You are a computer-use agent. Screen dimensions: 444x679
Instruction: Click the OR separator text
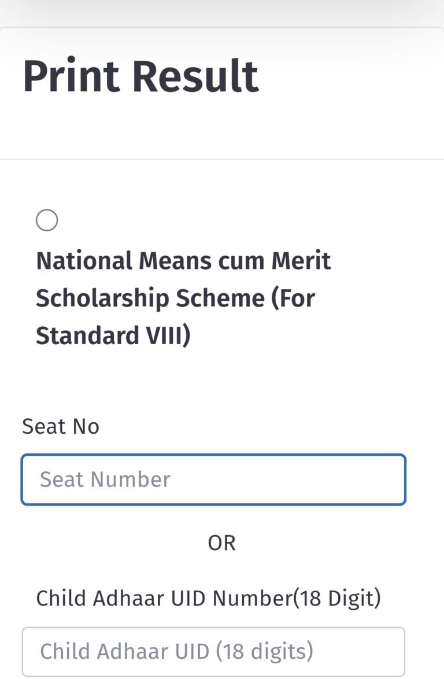221,543
